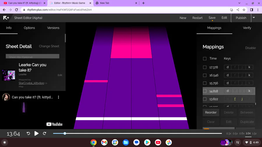
Task: Click the video channel avatar
Action: [x=6, y=97]
